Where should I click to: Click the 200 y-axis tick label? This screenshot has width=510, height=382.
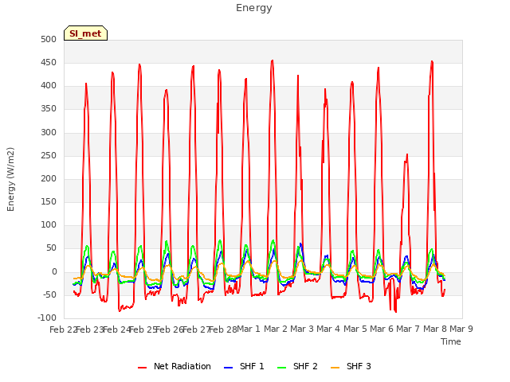(49, 178)
